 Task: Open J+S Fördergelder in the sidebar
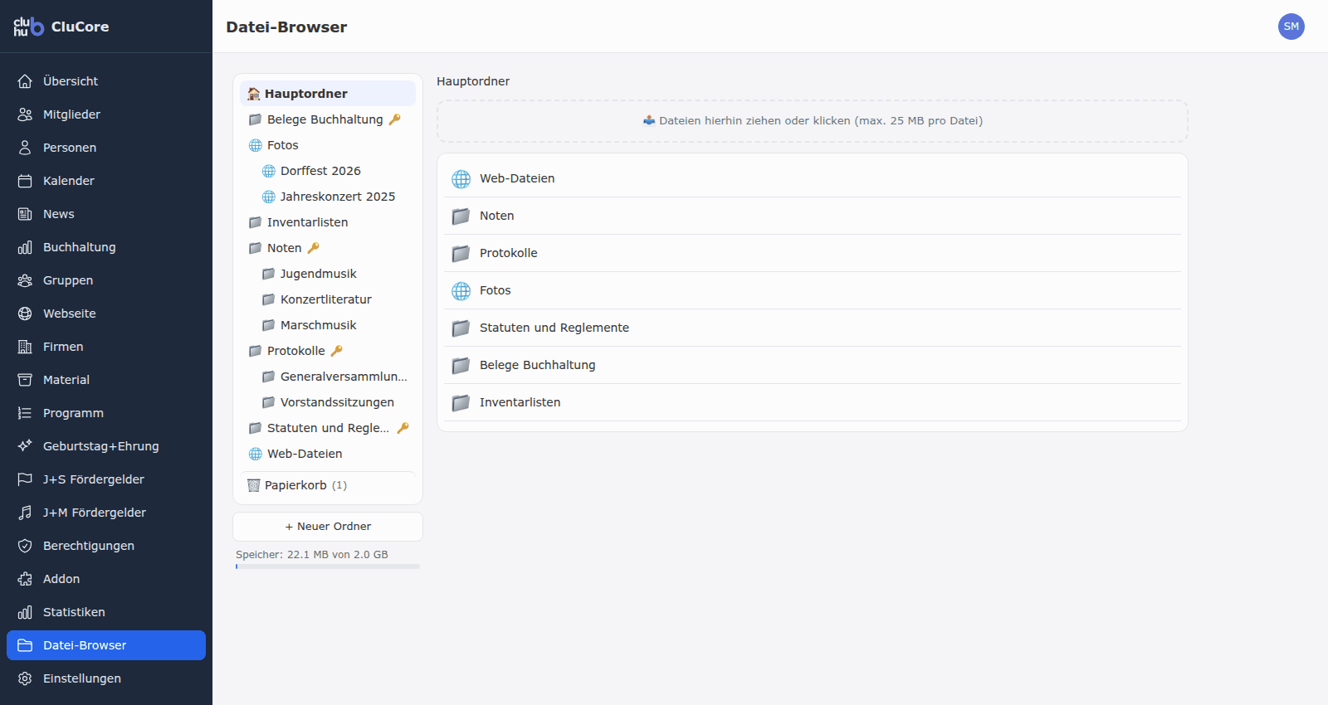click(x=106, y=479)
